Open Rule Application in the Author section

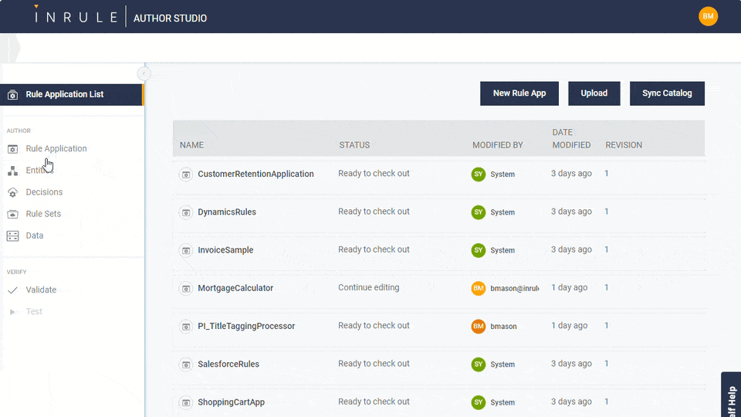tap(56, 148)
